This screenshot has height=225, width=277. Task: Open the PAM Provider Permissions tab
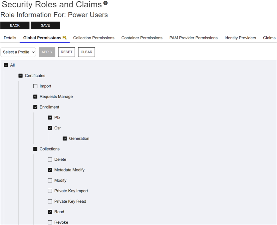[193, 38]
